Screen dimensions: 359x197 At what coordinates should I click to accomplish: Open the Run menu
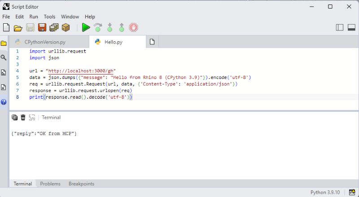tap(34, 17)
